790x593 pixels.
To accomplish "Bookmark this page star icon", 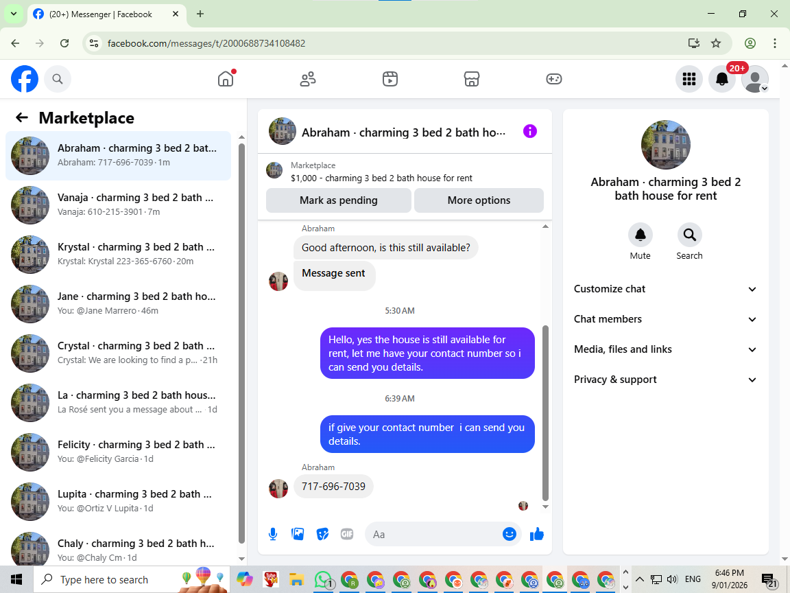I will (716, 43).
